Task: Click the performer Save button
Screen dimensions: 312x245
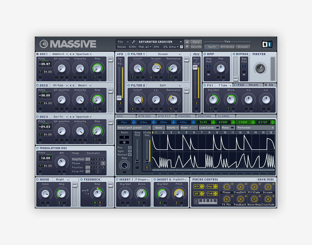Action: pyautogui.click(x=158, y=128)
